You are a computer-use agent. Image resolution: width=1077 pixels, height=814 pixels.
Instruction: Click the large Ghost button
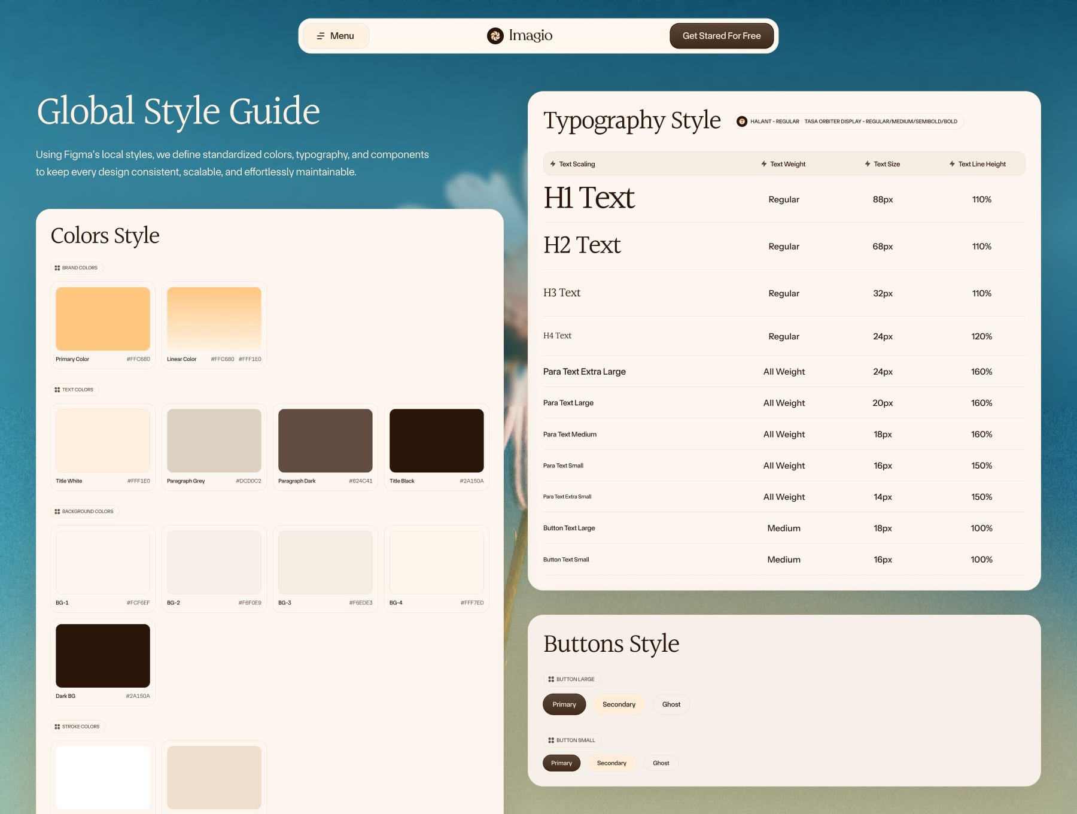click(671, 704)
